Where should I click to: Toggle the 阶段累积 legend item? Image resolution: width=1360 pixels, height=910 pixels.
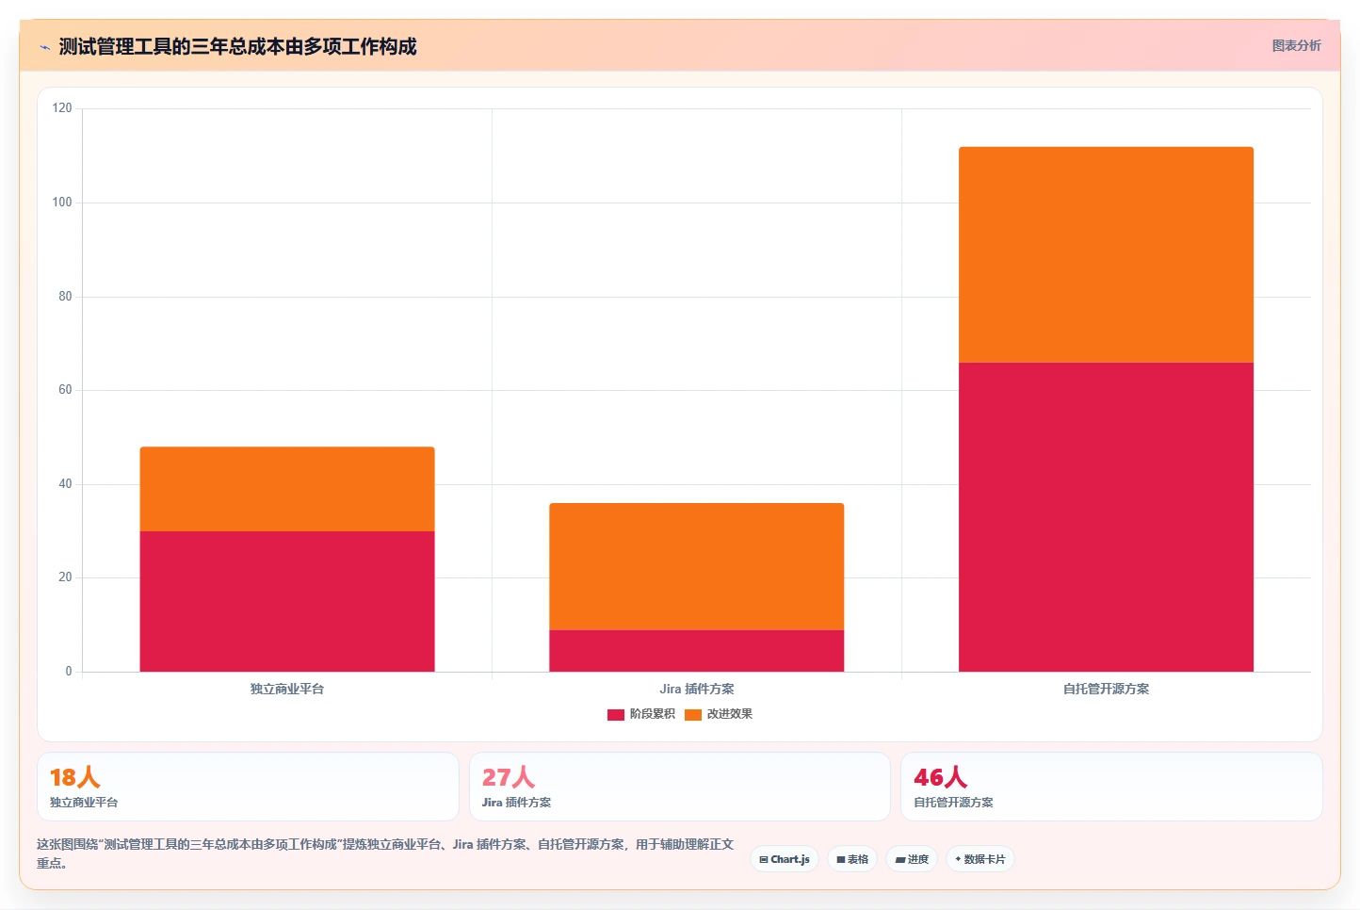click(641, 714)
